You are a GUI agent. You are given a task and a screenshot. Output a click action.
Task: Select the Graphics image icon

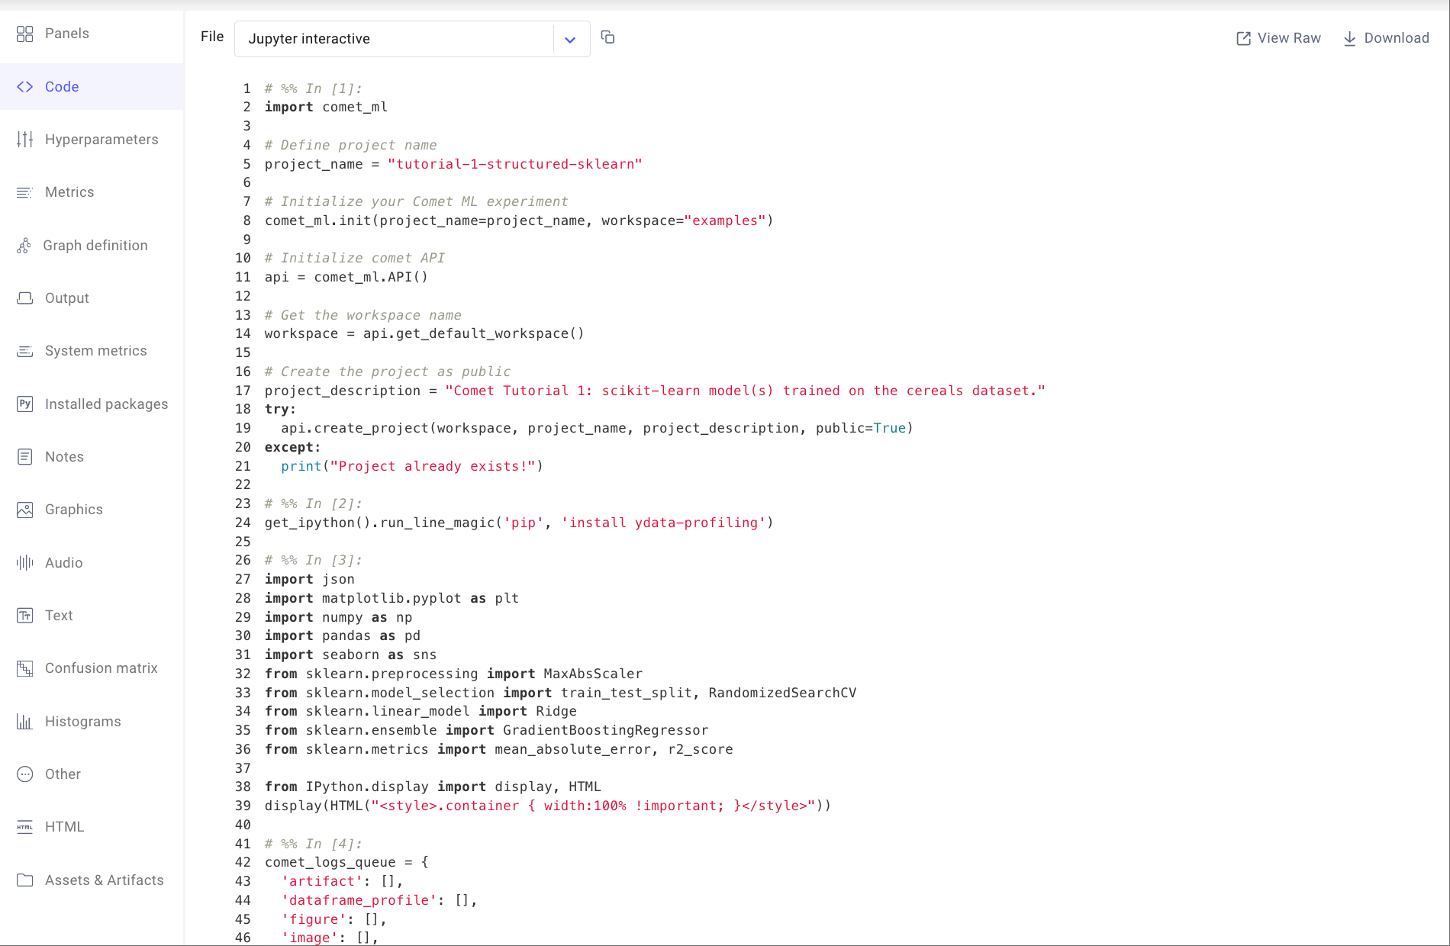pyautogui.click(x=24, y=509)
